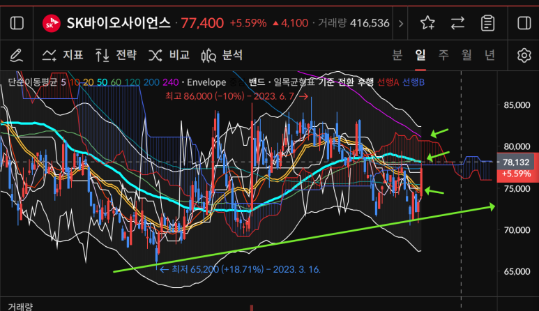Toggle the moving average 50 legend

[x=102, y=82]
